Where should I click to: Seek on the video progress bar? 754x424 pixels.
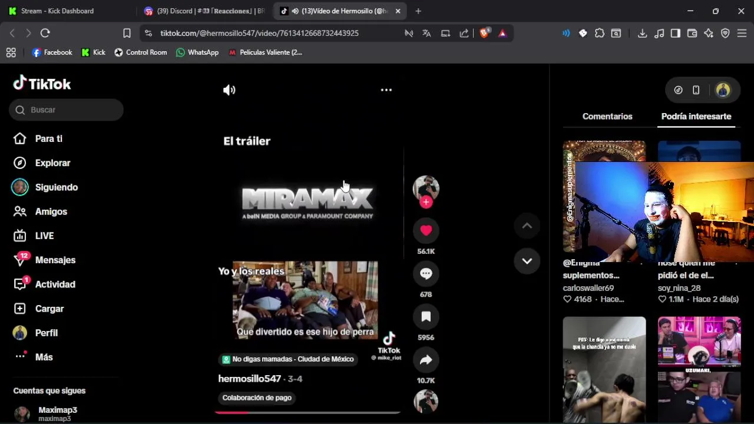pyautogui.click(x=307, y=412)
